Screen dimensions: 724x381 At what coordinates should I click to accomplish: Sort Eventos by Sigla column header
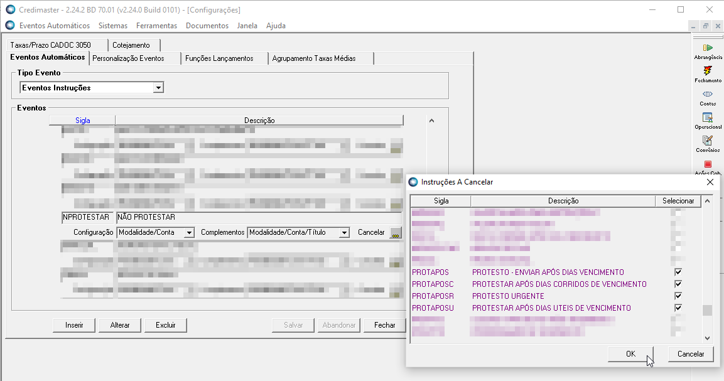(82, 121)
